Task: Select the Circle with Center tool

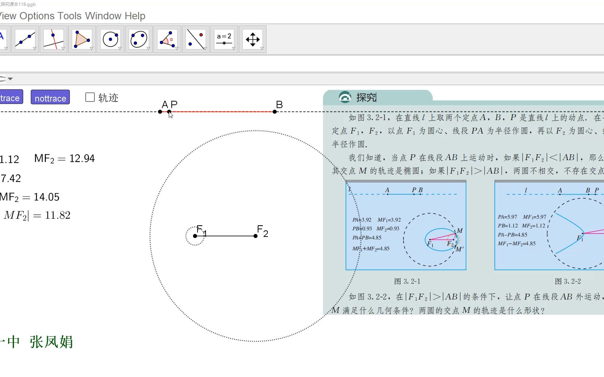Action: [x=110, y=39]
